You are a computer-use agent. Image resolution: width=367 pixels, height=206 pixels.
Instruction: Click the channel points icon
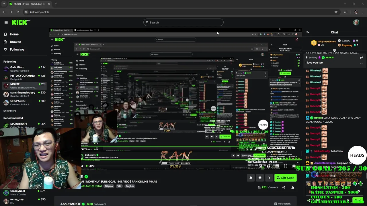coord(309,200)
